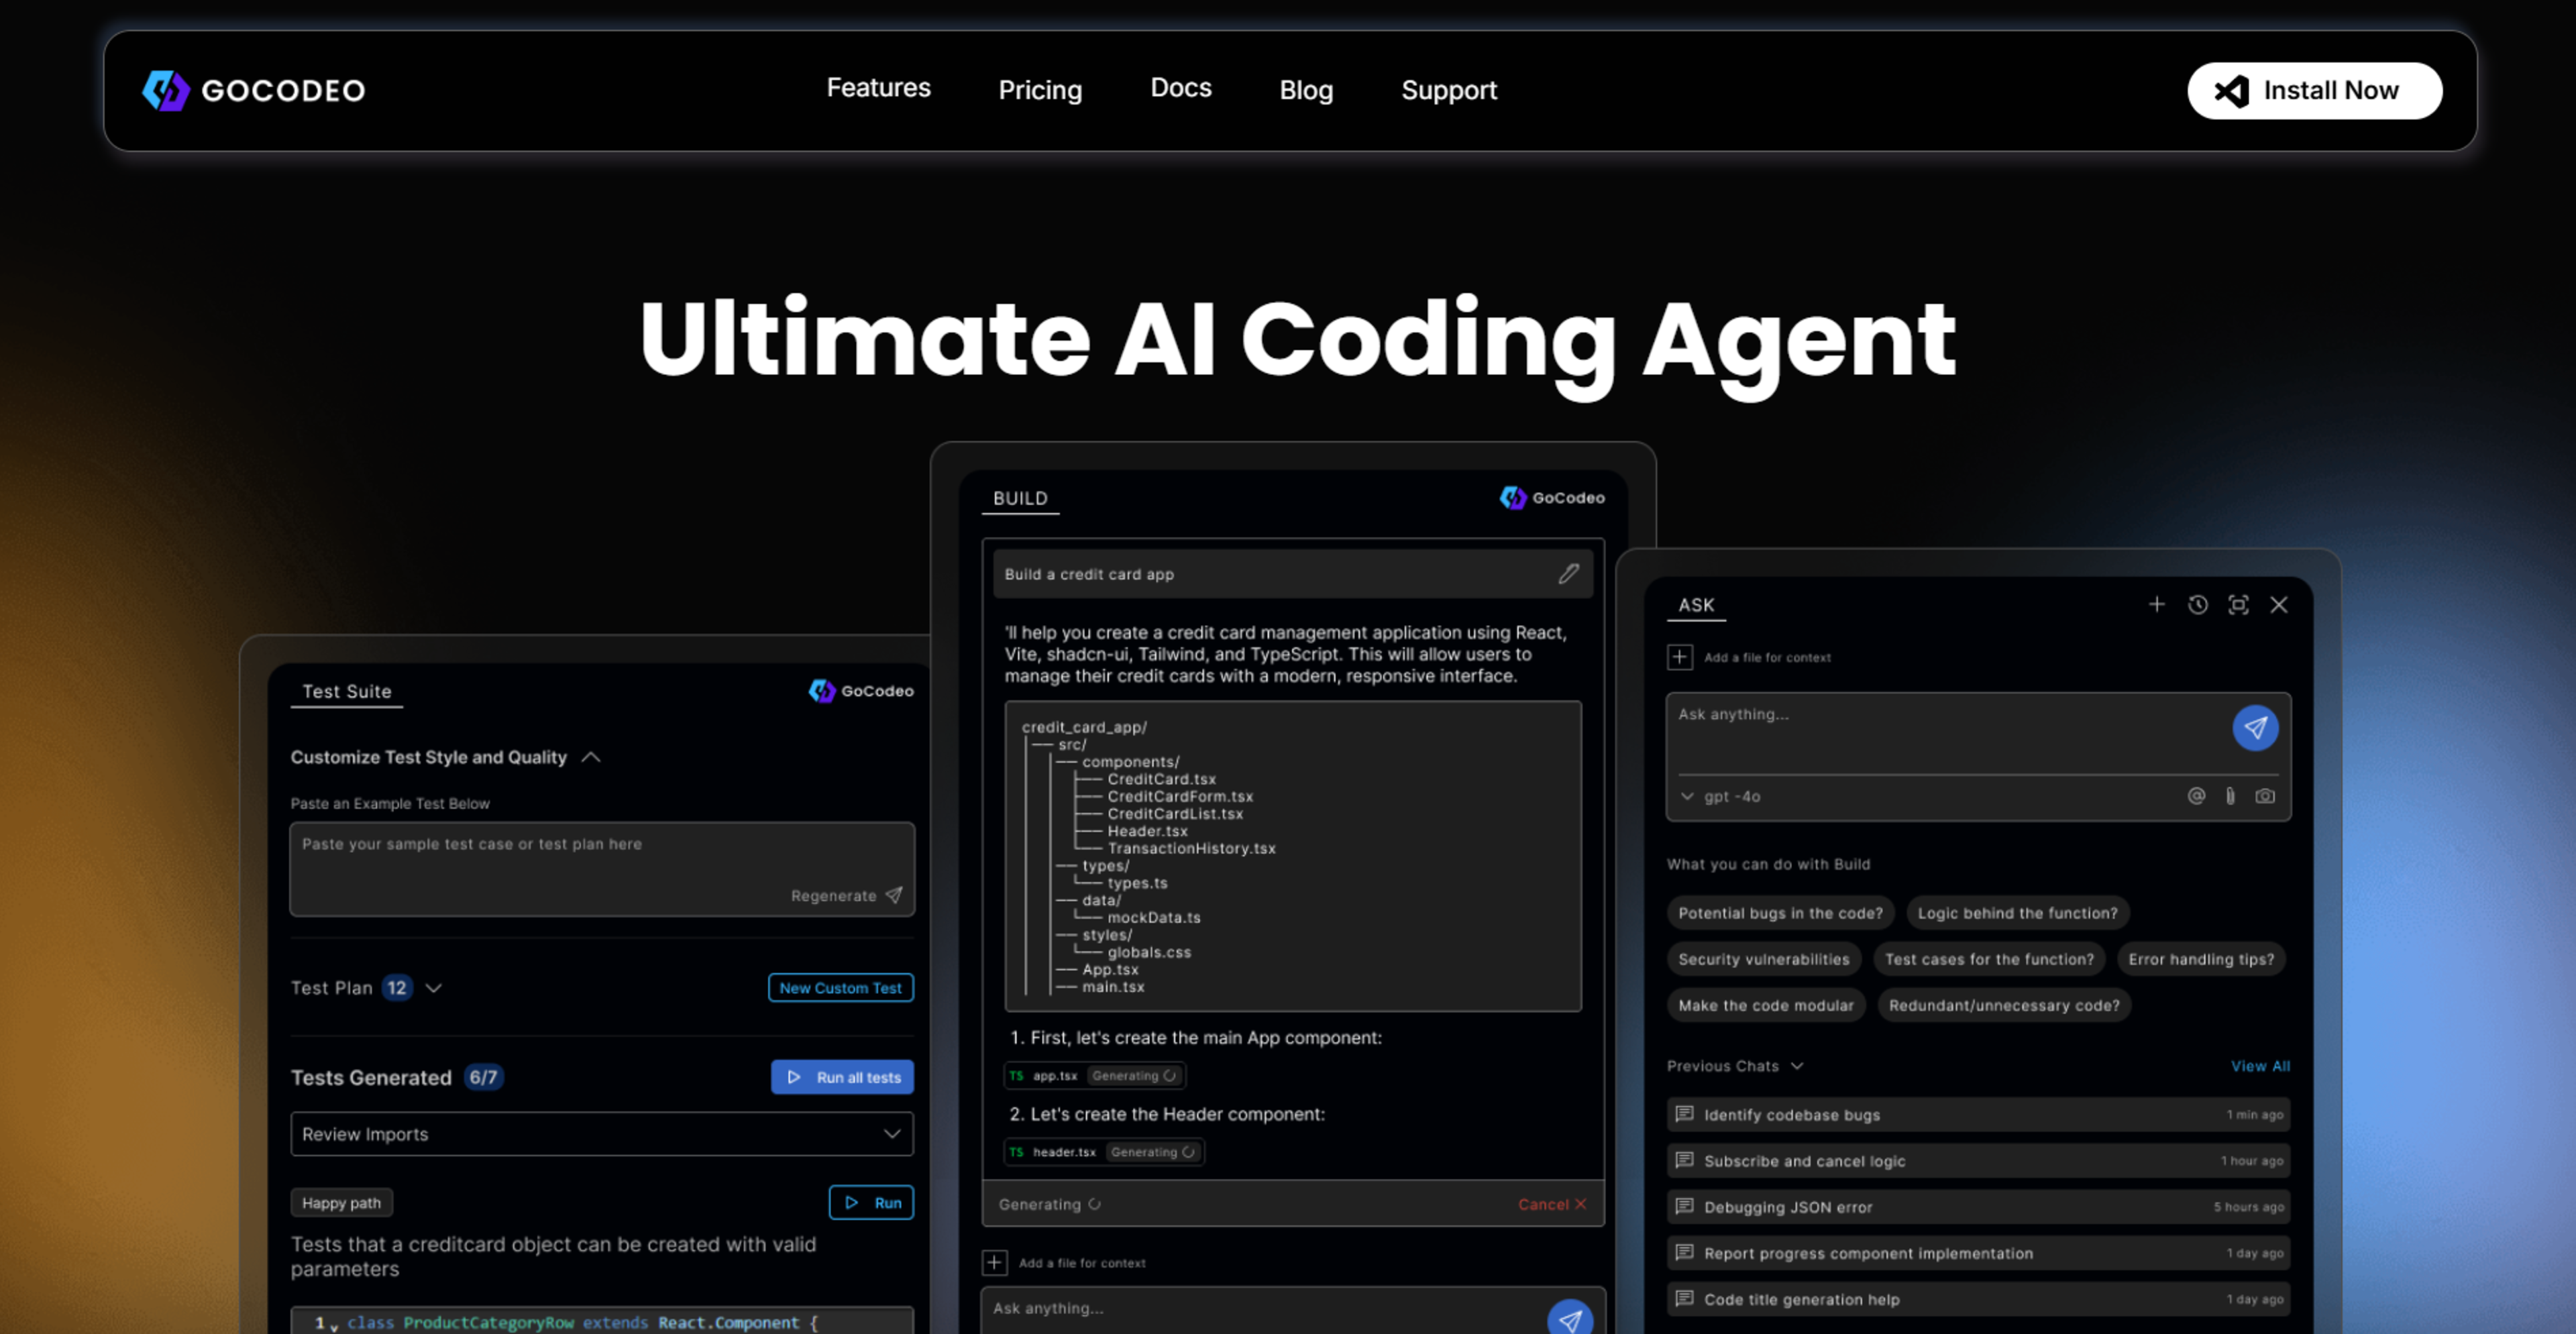The width and height of the screenshot is (2576, 1334).
Task: Click the fullscreen icon in the ASK panel
Action: point(2238,604)
